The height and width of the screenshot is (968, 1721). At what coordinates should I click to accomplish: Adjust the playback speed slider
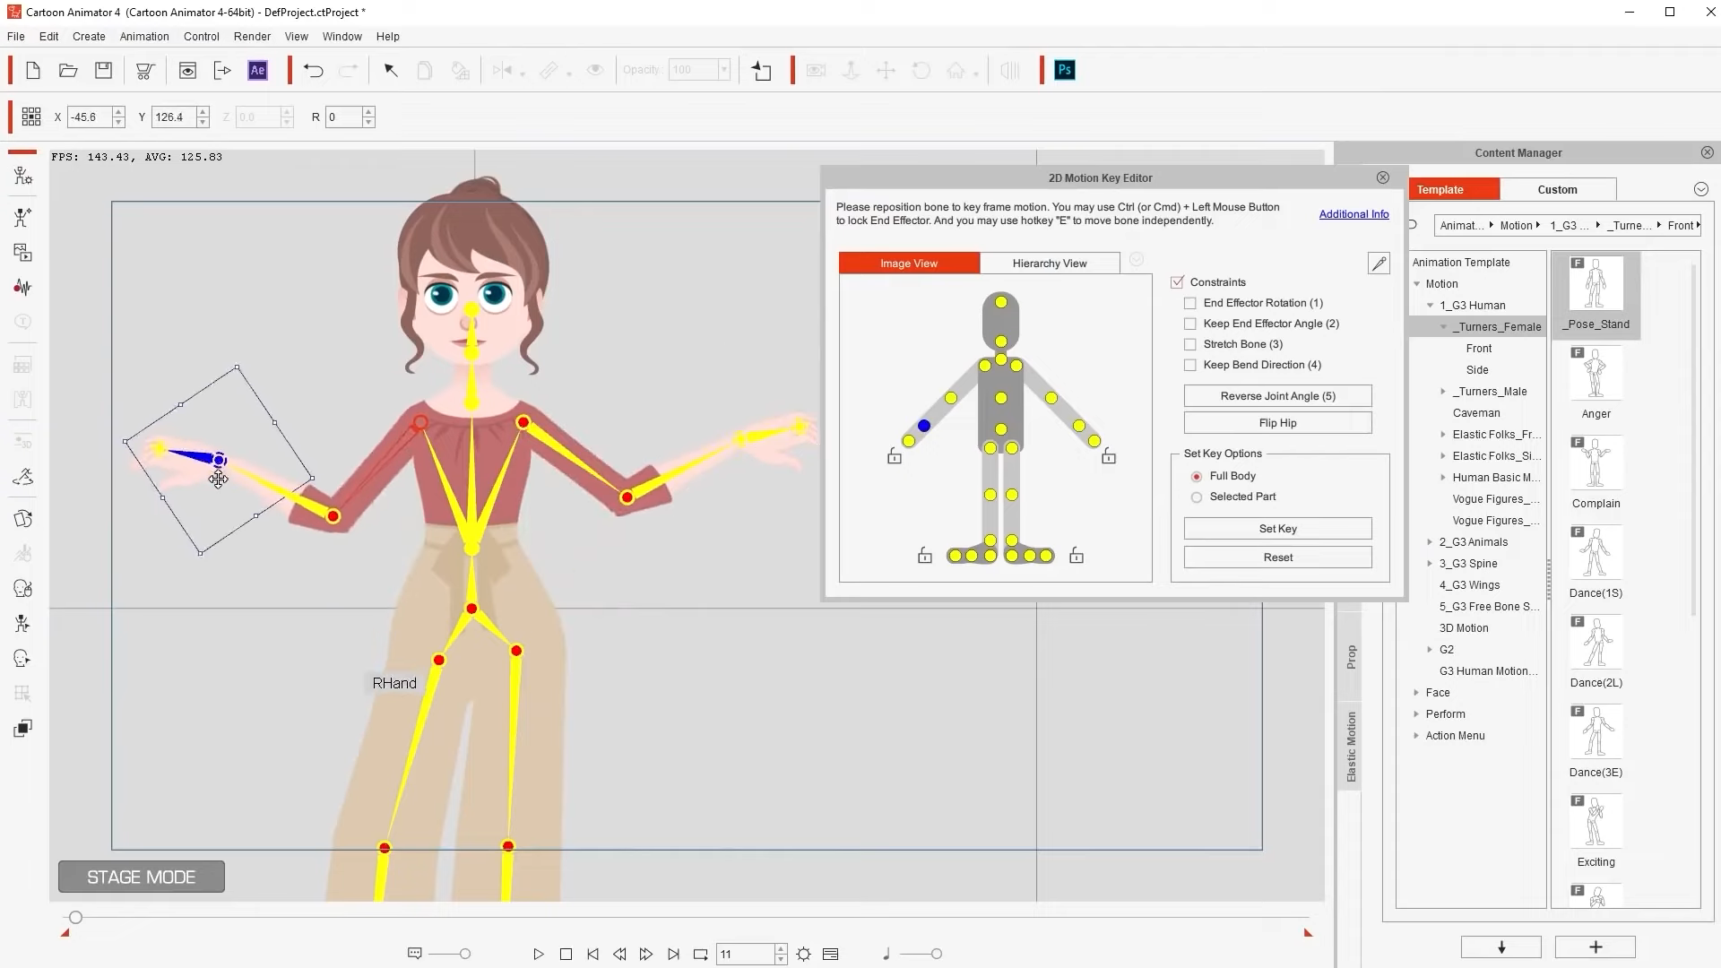(465, 955)
